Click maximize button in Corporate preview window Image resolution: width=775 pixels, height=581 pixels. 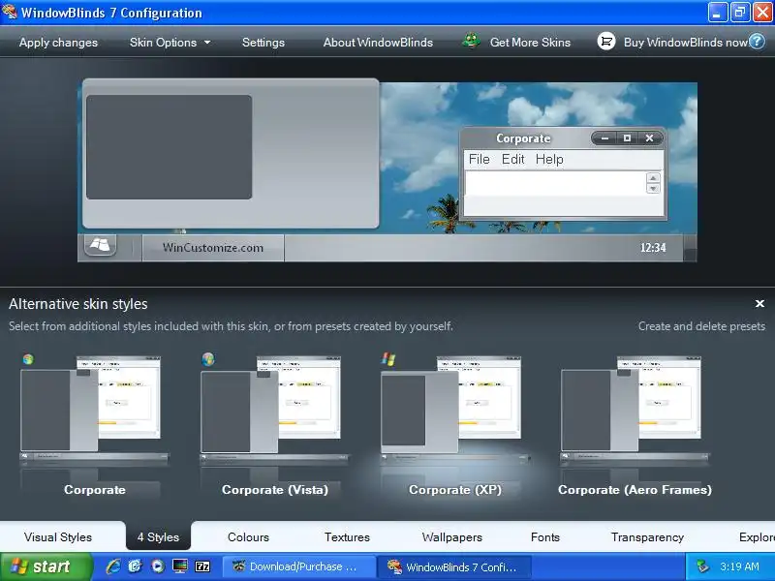tap(627, 138)
